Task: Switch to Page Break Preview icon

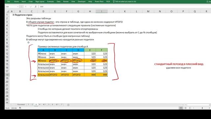Action: point(190,108)
